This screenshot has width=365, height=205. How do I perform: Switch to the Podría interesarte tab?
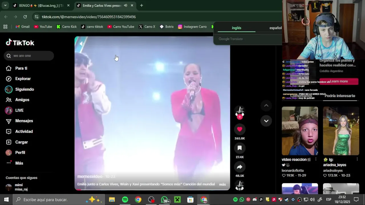(340, 96)
